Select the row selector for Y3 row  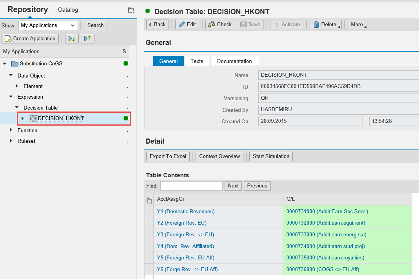(149, 235)
